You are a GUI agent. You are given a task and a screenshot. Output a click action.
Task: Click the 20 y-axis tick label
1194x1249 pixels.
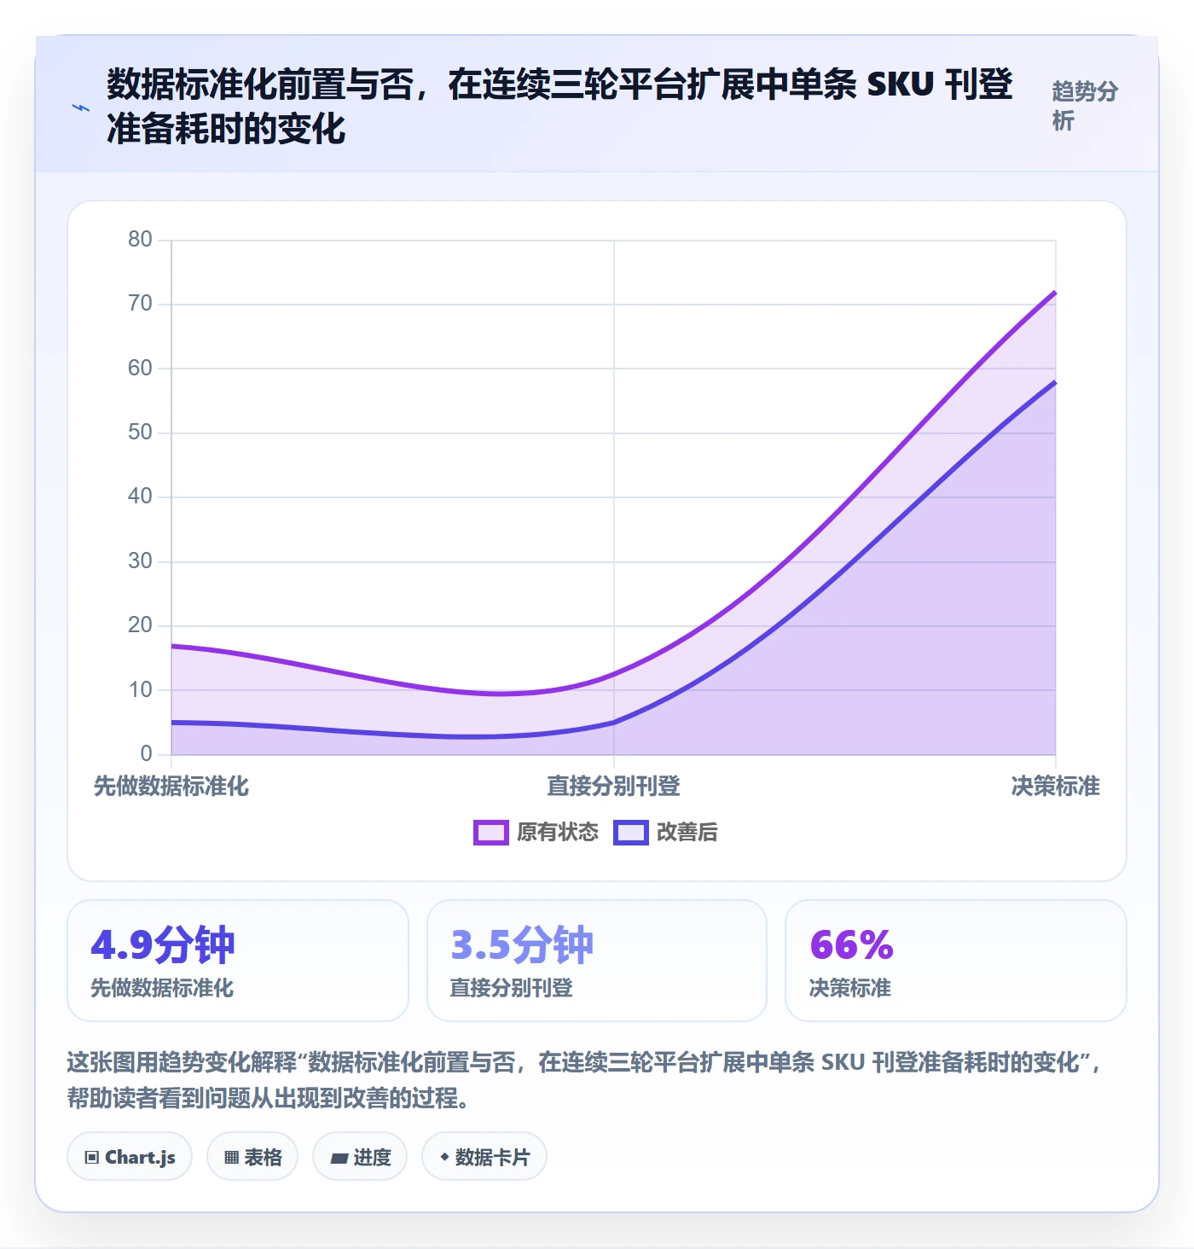click(140, 624)
